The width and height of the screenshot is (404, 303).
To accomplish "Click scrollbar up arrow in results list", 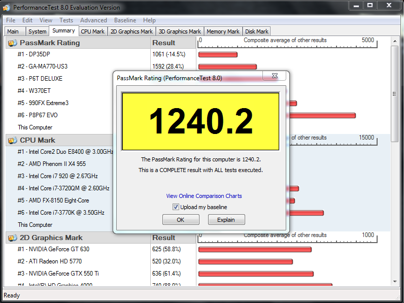I will click(x=395, y=41).
